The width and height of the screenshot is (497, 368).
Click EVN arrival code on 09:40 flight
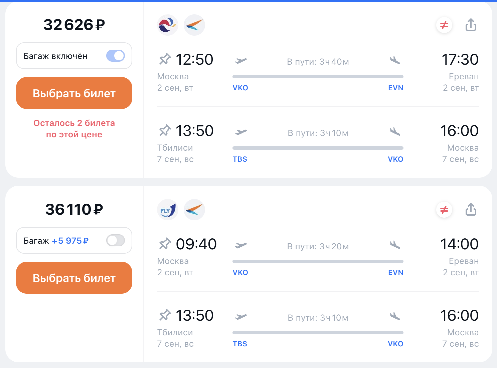pos(396,273)
